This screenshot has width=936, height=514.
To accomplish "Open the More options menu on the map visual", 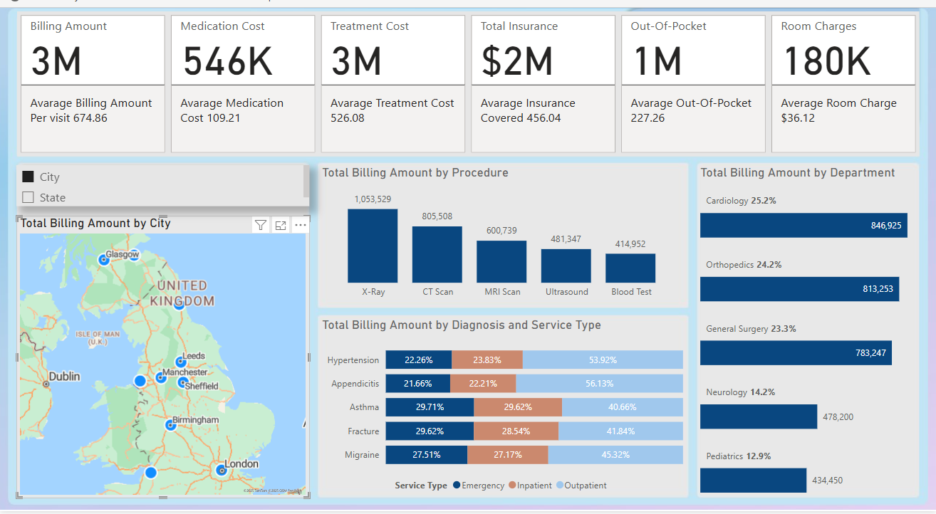I will 300,224.
